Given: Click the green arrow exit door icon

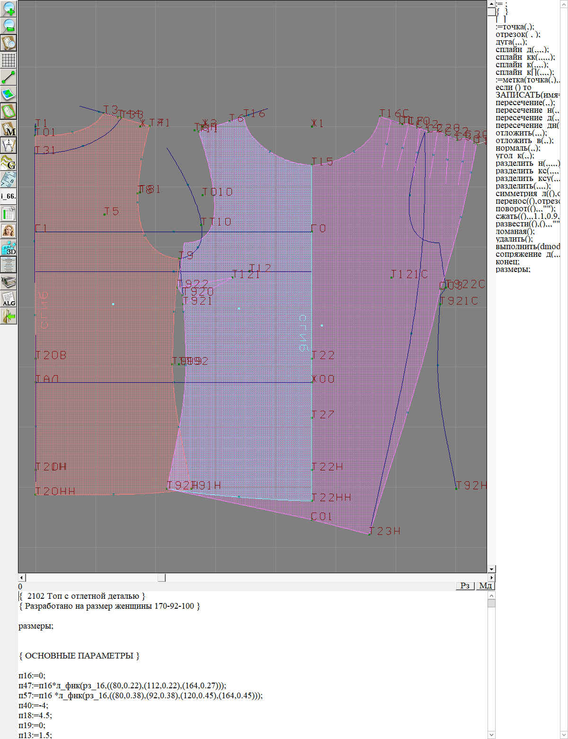Looking at the screenshot, I should (x=9, y=316).
